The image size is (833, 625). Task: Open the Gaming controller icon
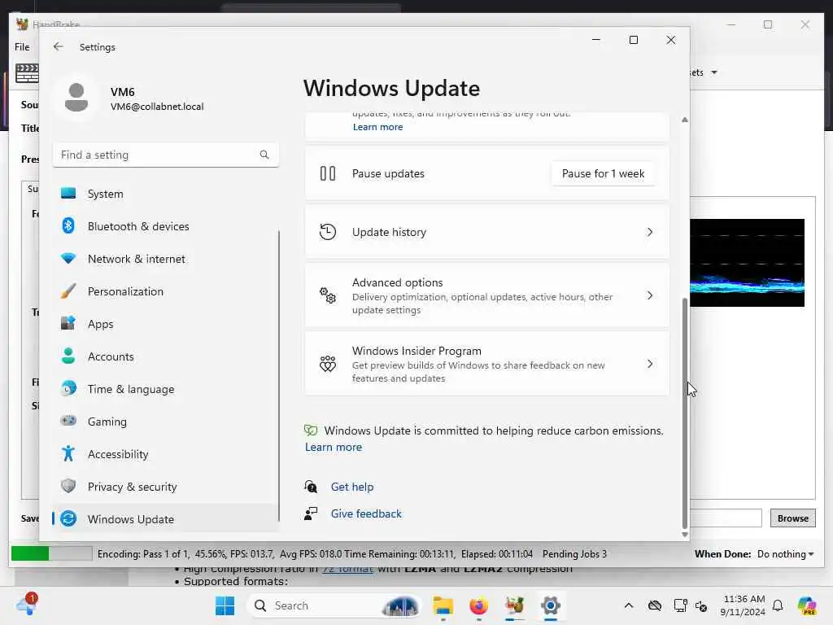[x=68, y=421]
